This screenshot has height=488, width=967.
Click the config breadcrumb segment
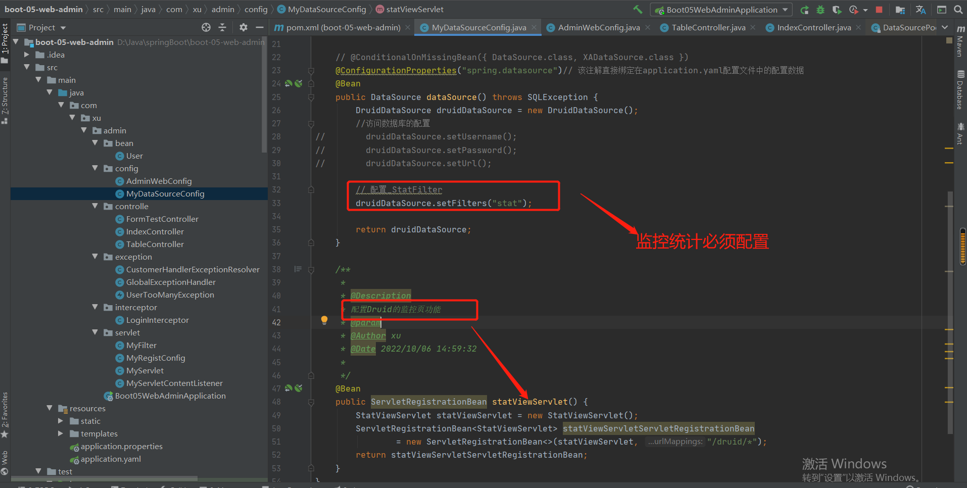pyautogui.click(x=256, y=9)
